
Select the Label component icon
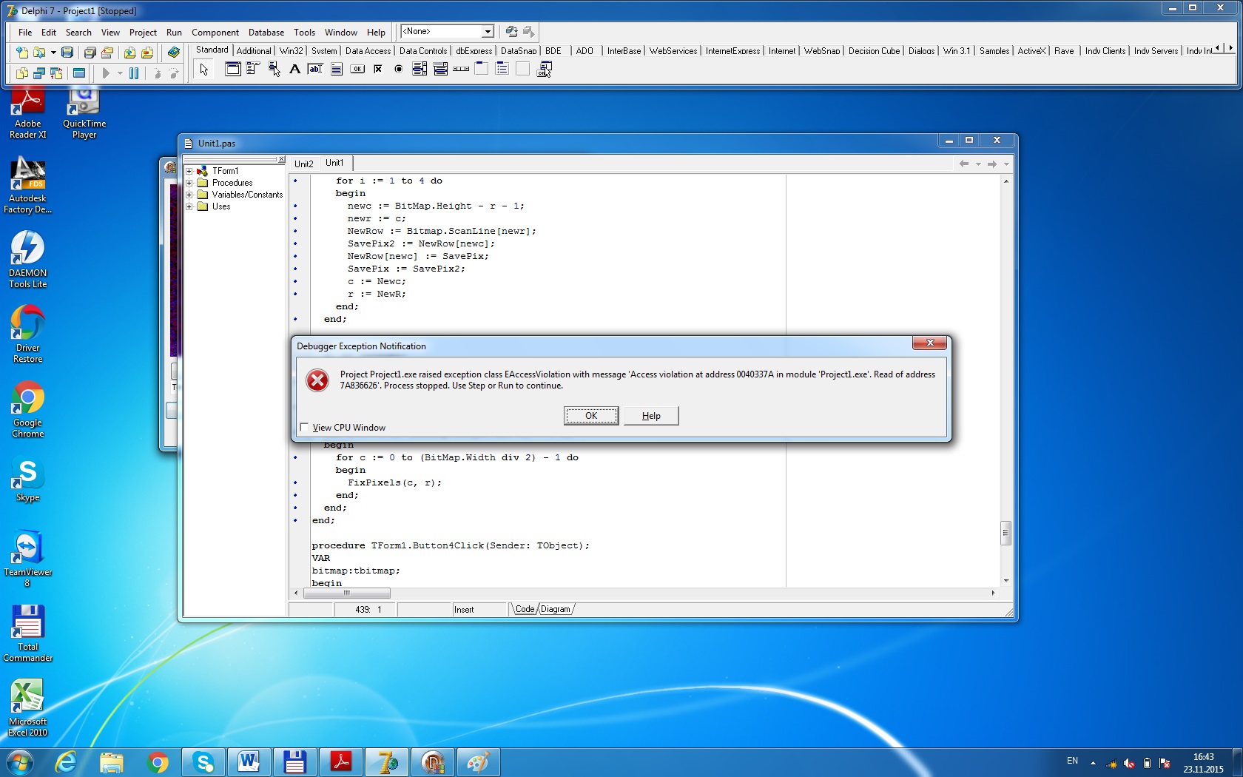tap(294, 70)
